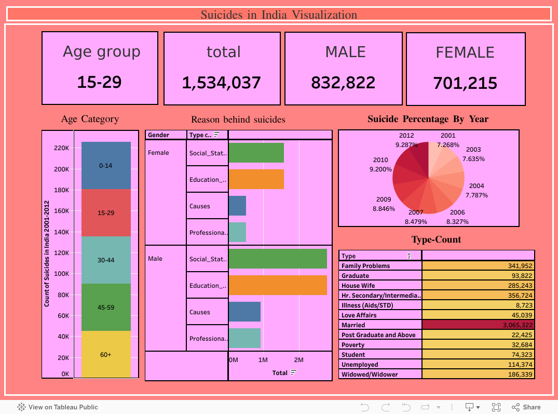
Task: Toggle the full screen icon
Action: (496, 407)
